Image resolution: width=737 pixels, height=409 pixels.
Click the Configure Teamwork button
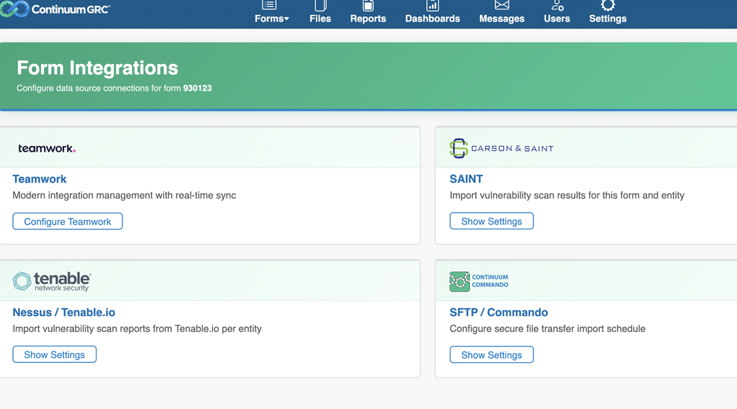point(68,221)
